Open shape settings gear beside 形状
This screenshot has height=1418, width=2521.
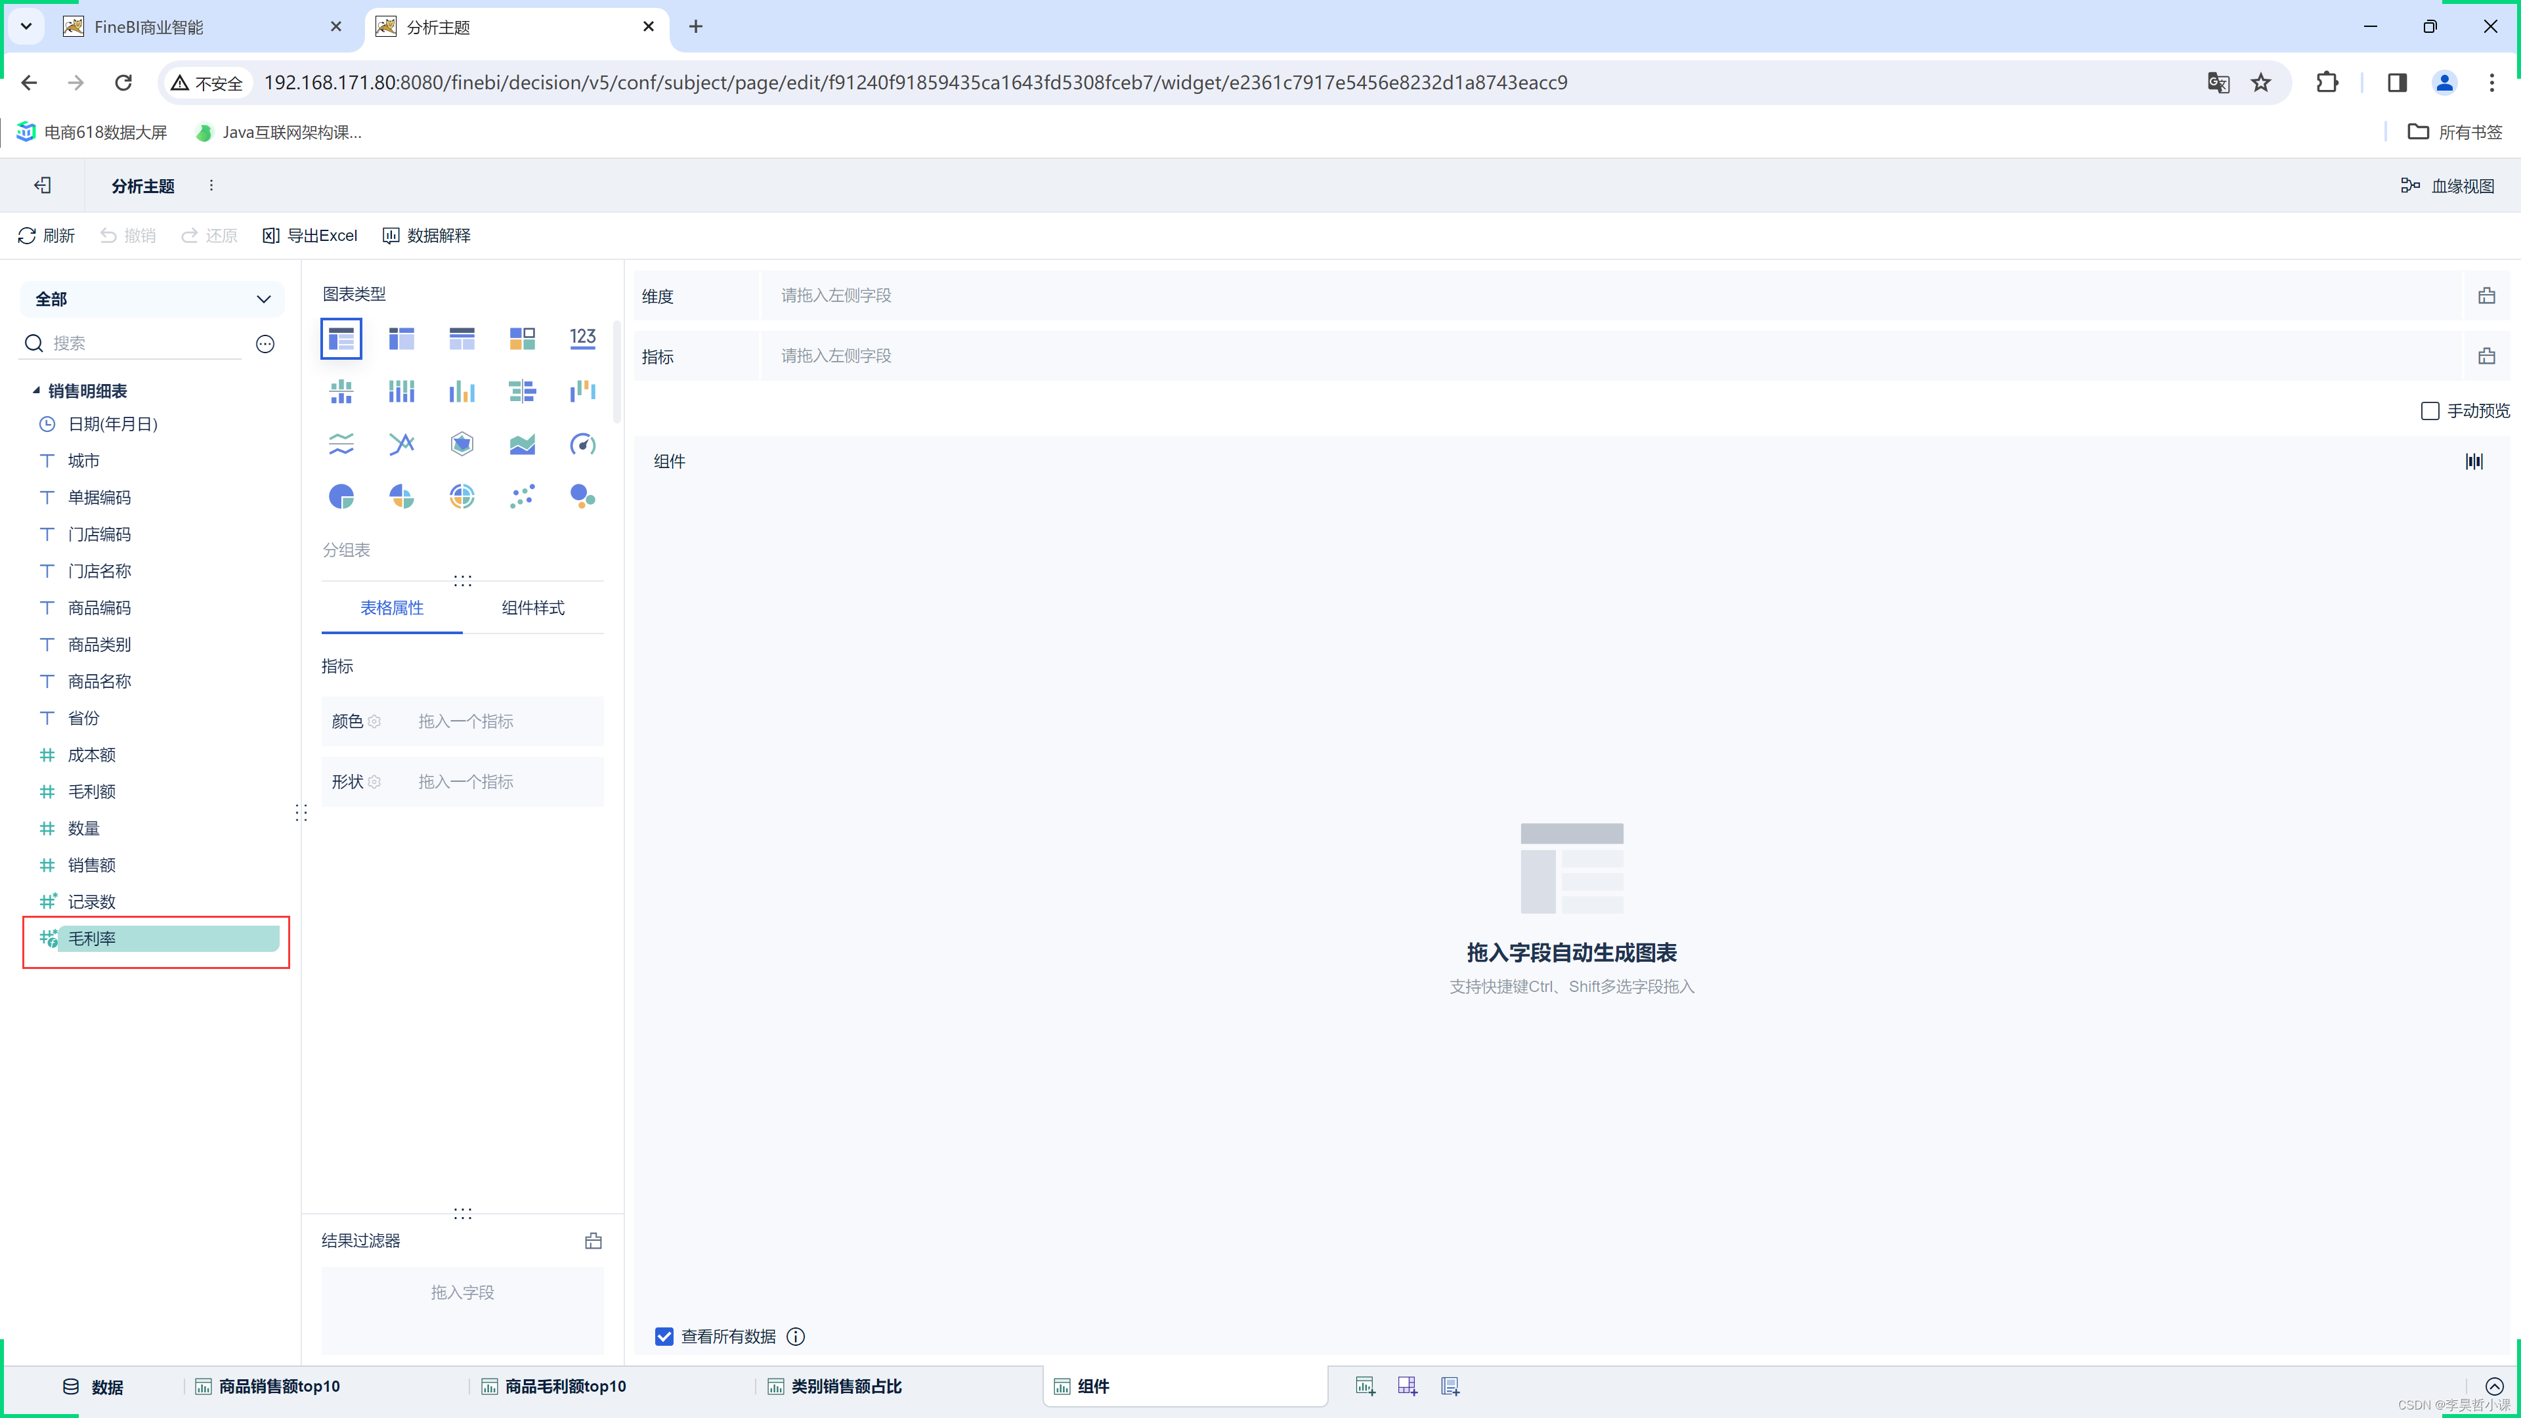pyautogui.click(x=374, y=782)
